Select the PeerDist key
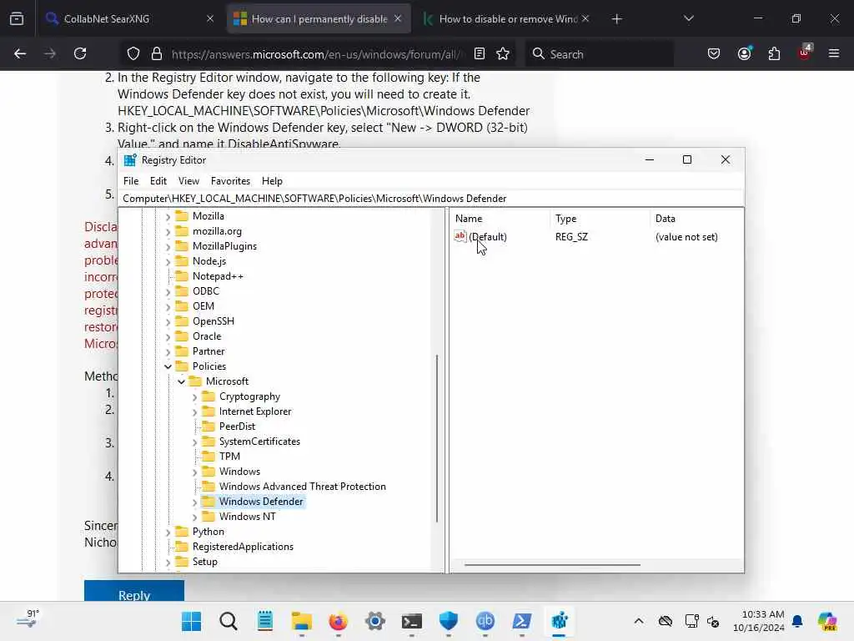 pos(237,426)
